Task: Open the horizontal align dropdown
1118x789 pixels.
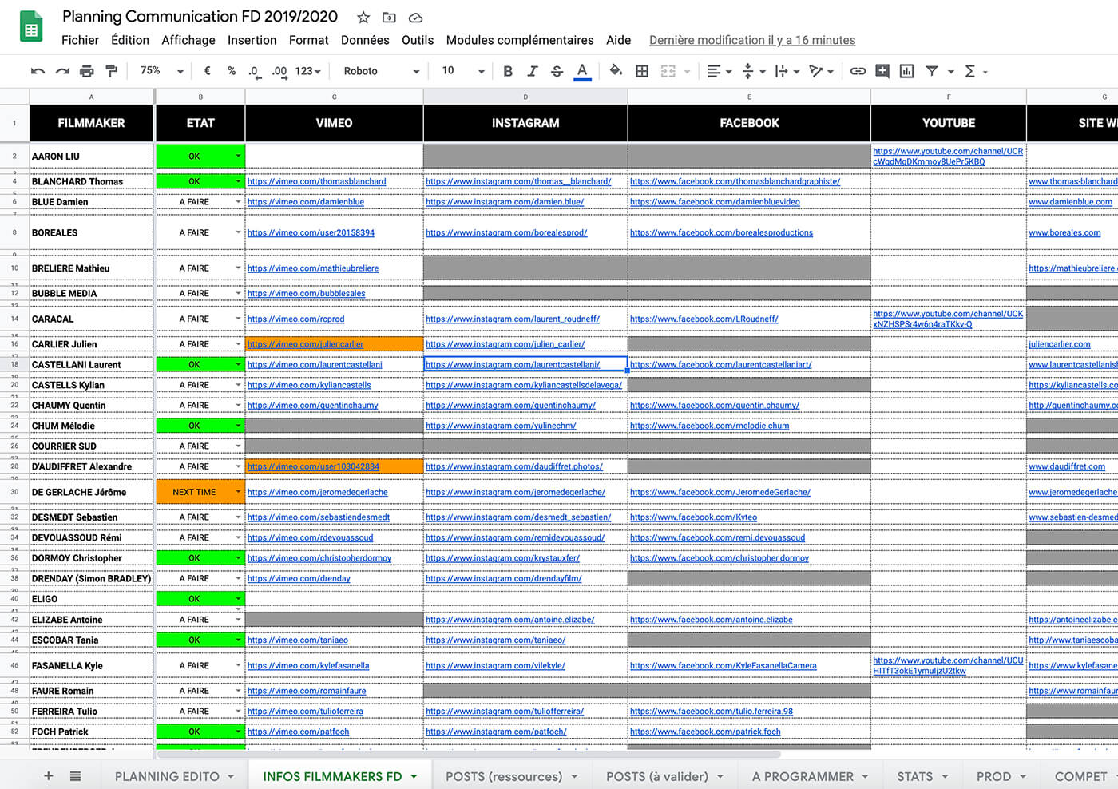Action: tap(720, 71)
